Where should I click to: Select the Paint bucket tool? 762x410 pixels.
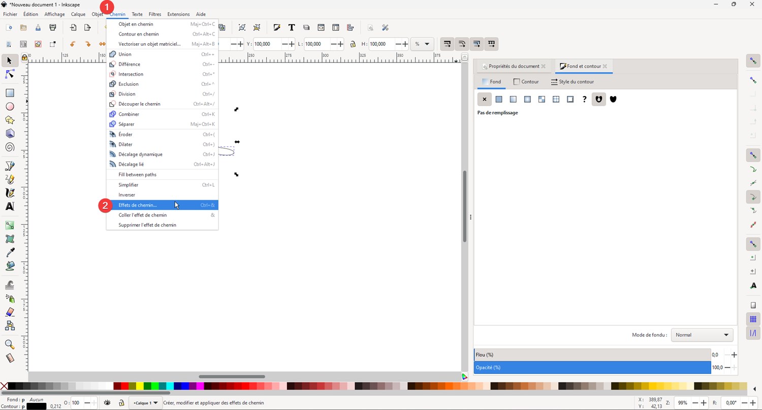[x=9, y=266]
